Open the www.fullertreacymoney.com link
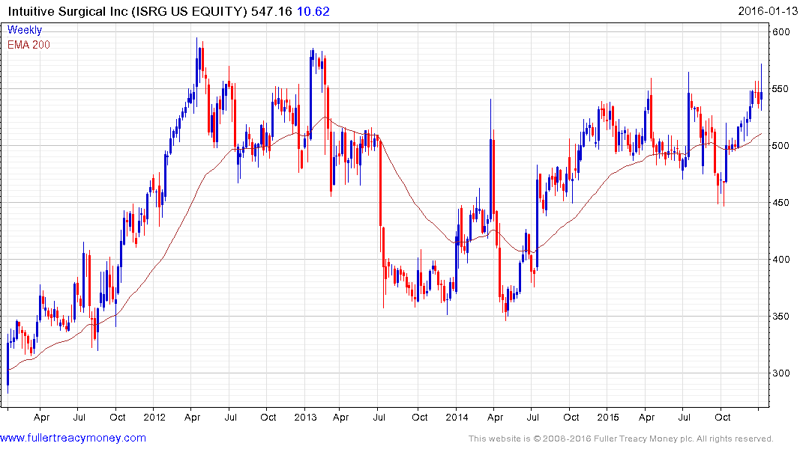Image resolution: width=806 pixels, height=449 pixels. tap(73, 438)
